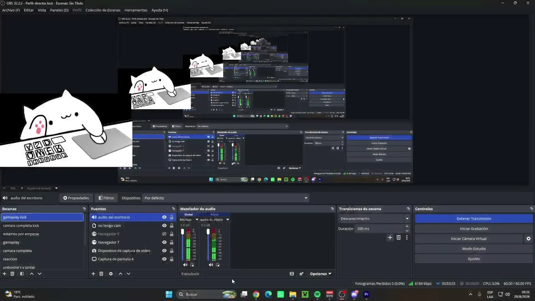Open Spotify from the Windows taskbar
Image resolution: width=535 pixels, height=301 pixels.
317,294
